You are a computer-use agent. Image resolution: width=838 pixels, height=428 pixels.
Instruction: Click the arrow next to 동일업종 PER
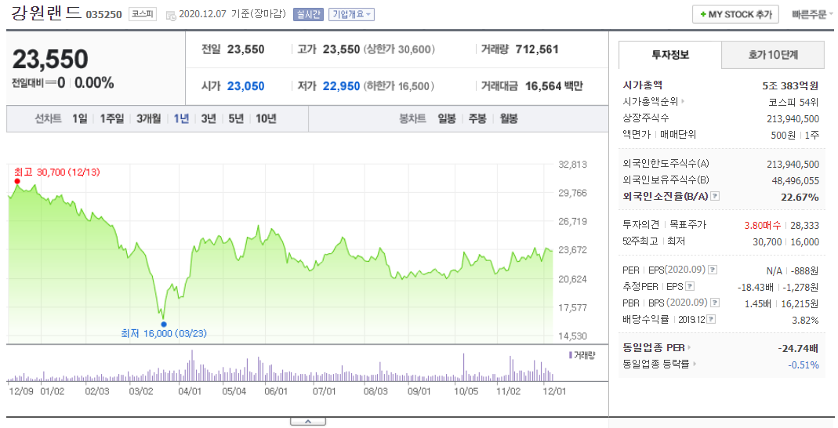point(689,348)
